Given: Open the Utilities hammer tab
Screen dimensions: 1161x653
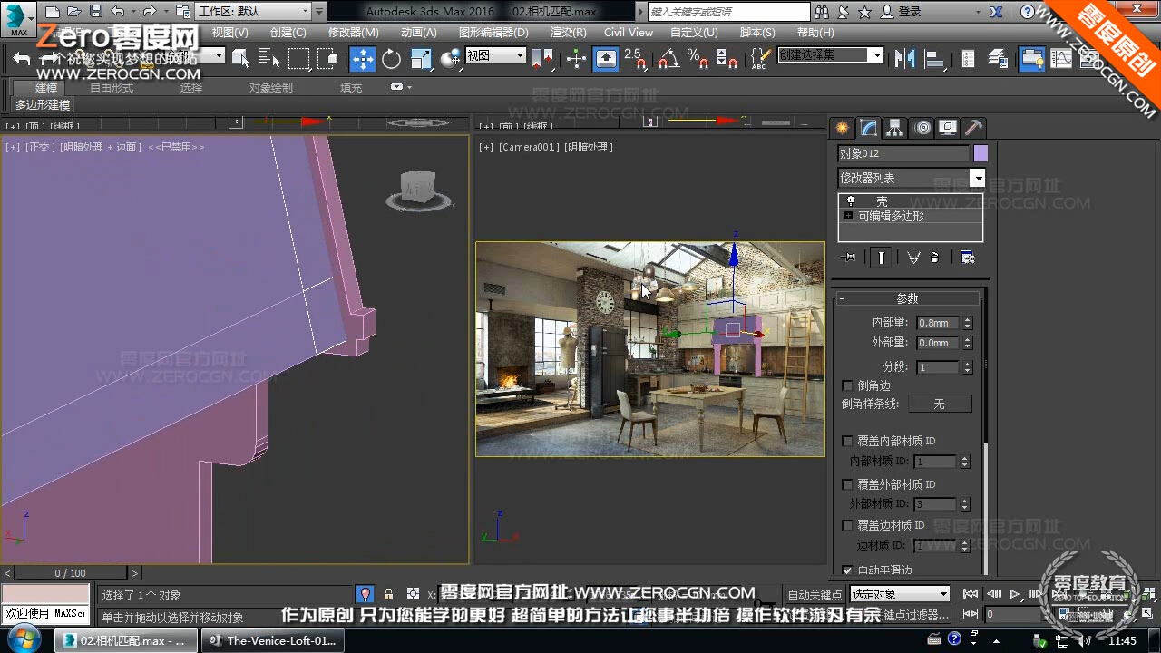Looking at the screenshot, I should (973, 128).
